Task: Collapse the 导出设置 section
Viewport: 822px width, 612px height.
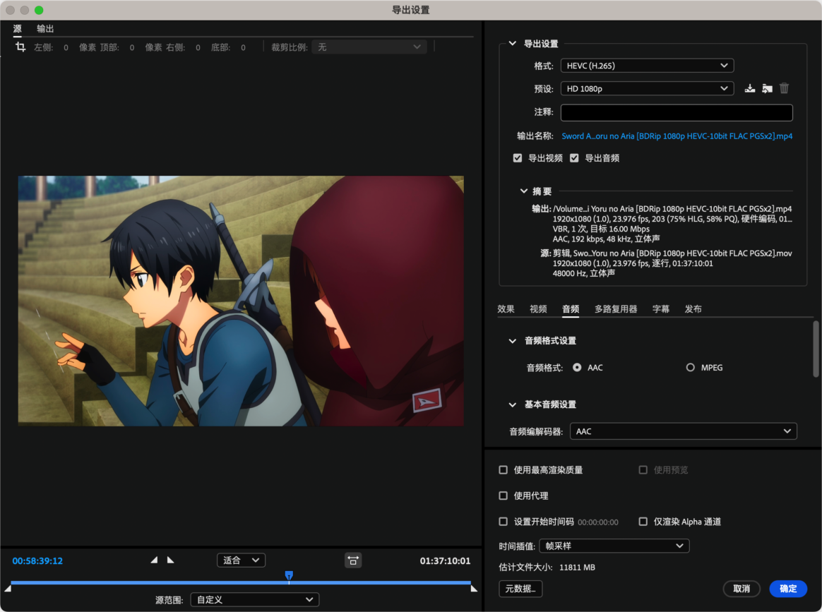Action: click(x=512, y=44)
